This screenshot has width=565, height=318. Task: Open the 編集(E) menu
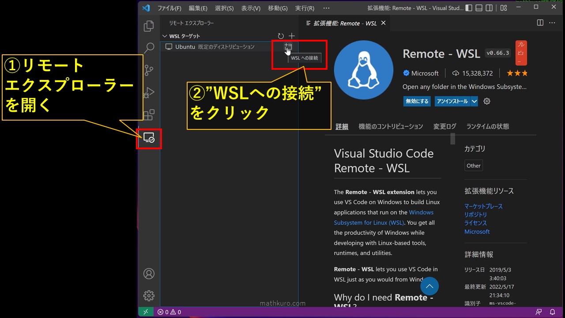pyautogui.click(x=198, y=8)
